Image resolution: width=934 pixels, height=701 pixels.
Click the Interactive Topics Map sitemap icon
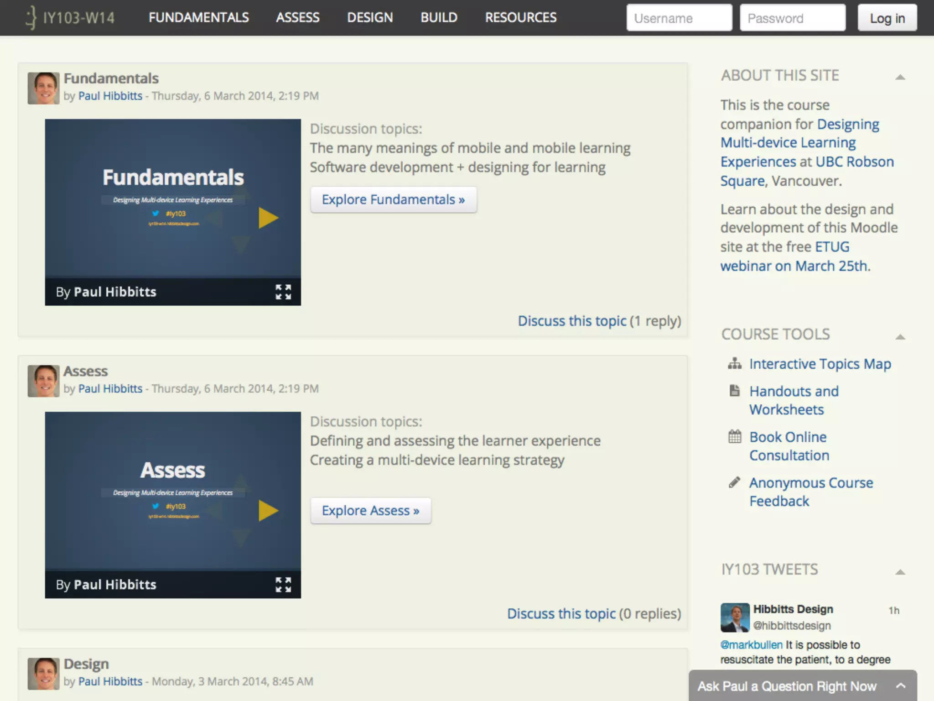[734, 364]
